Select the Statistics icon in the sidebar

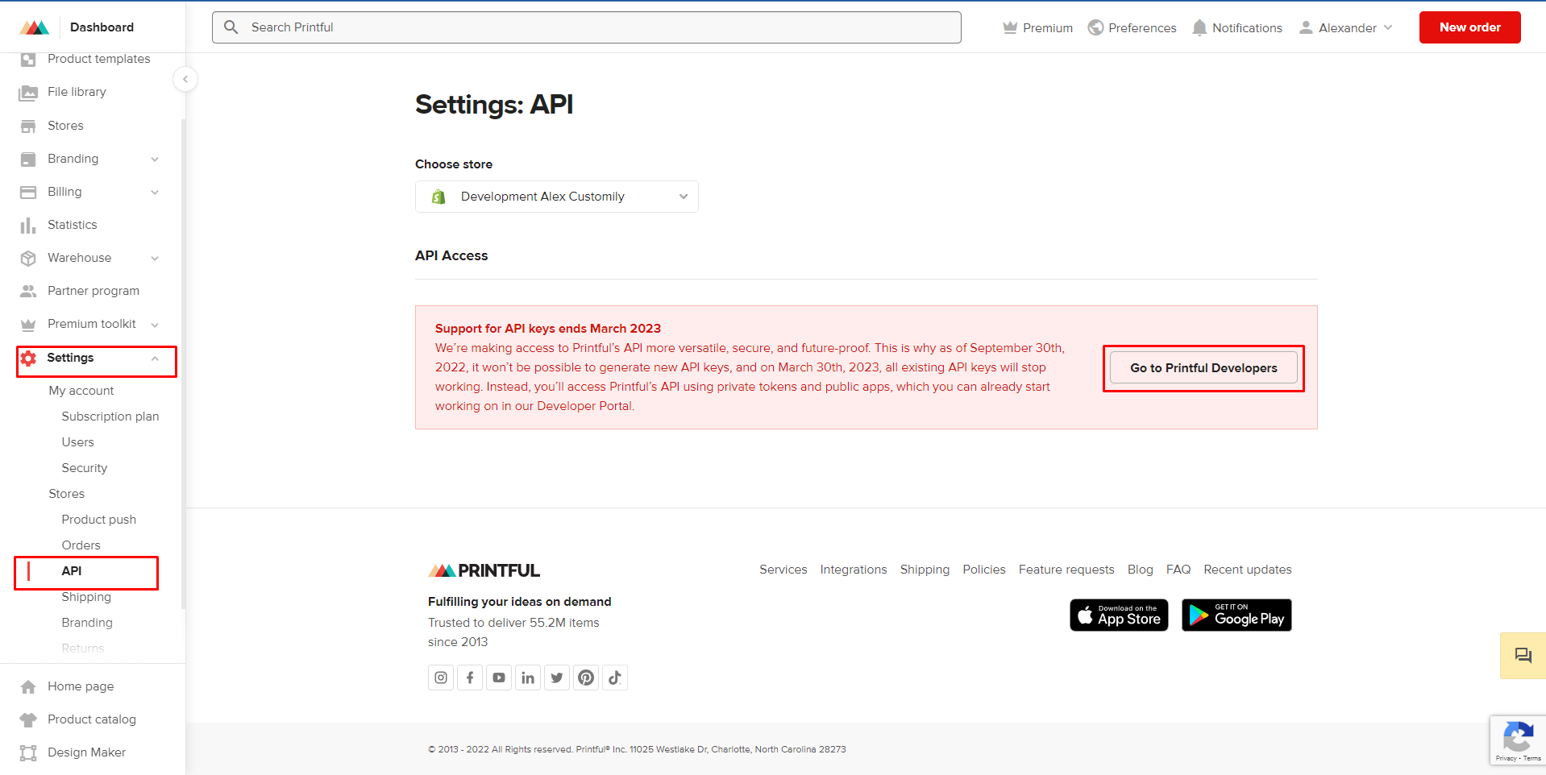click(27, 225)
